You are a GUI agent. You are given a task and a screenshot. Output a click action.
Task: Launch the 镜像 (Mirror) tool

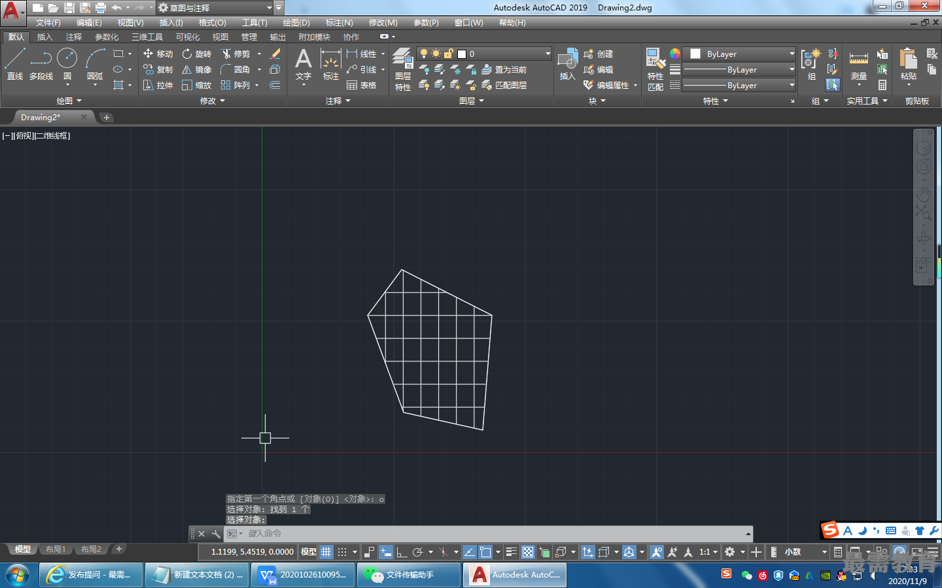pos(197,69)
